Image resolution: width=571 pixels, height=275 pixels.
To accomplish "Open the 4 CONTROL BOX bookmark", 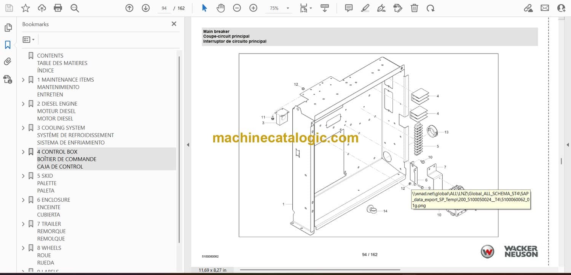I will [x=57, y=152].
